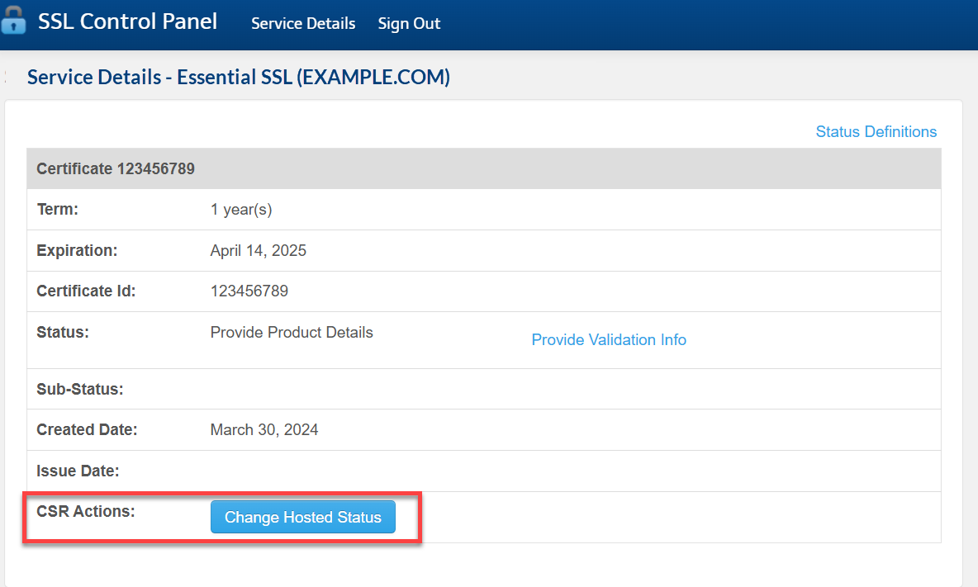Sign Out of the SSL Control Panel

409,24
